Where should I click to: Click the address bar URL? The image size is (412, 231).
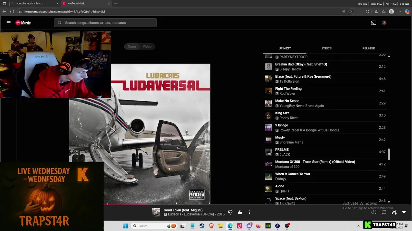[x=64, y=12]
